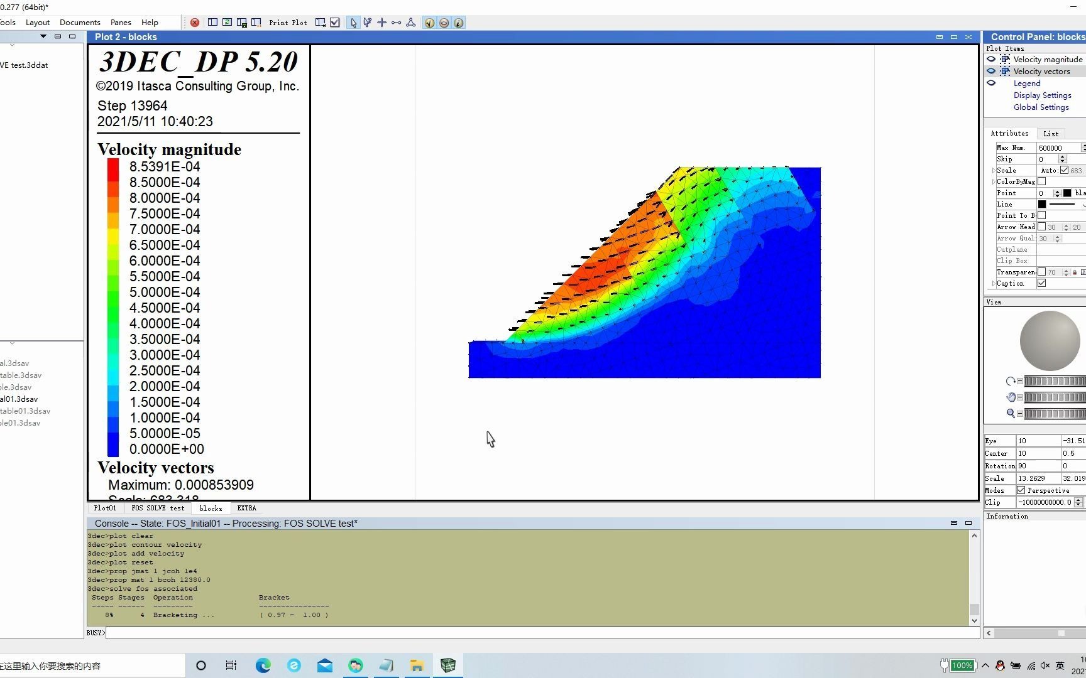Click the magnifier zoom icon in View panel

[1010, 413]
